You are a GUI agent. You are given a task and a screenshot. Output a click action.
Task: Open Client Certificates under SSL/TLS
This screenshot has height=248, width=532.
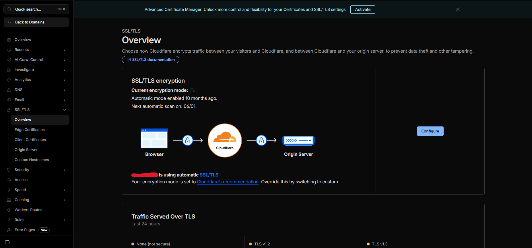(40, 140)
